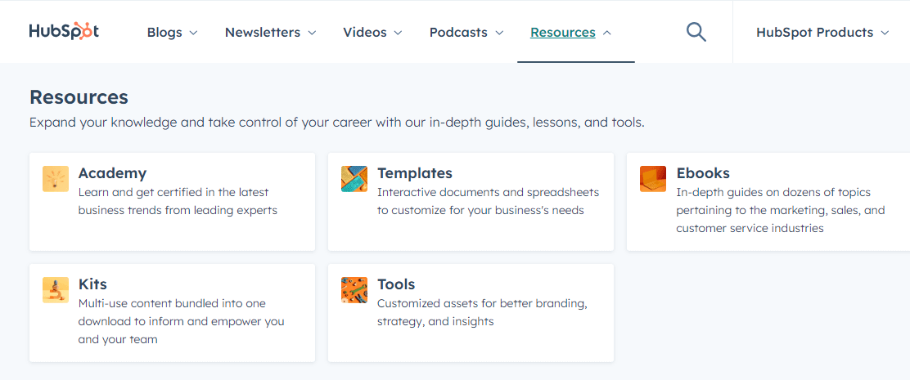The height and width of the screenshot is (380, 910).
Task: Open the HubSpot Products dropdown
Action: coord(822,33)
